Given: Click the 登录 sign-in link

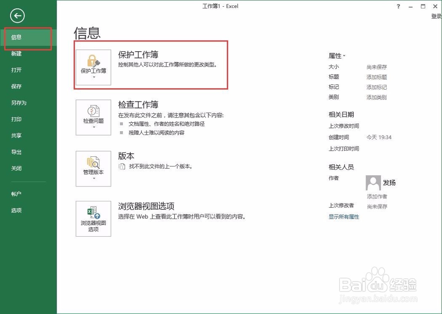Looking at the screenshot, I should click(x=436, y=16).
